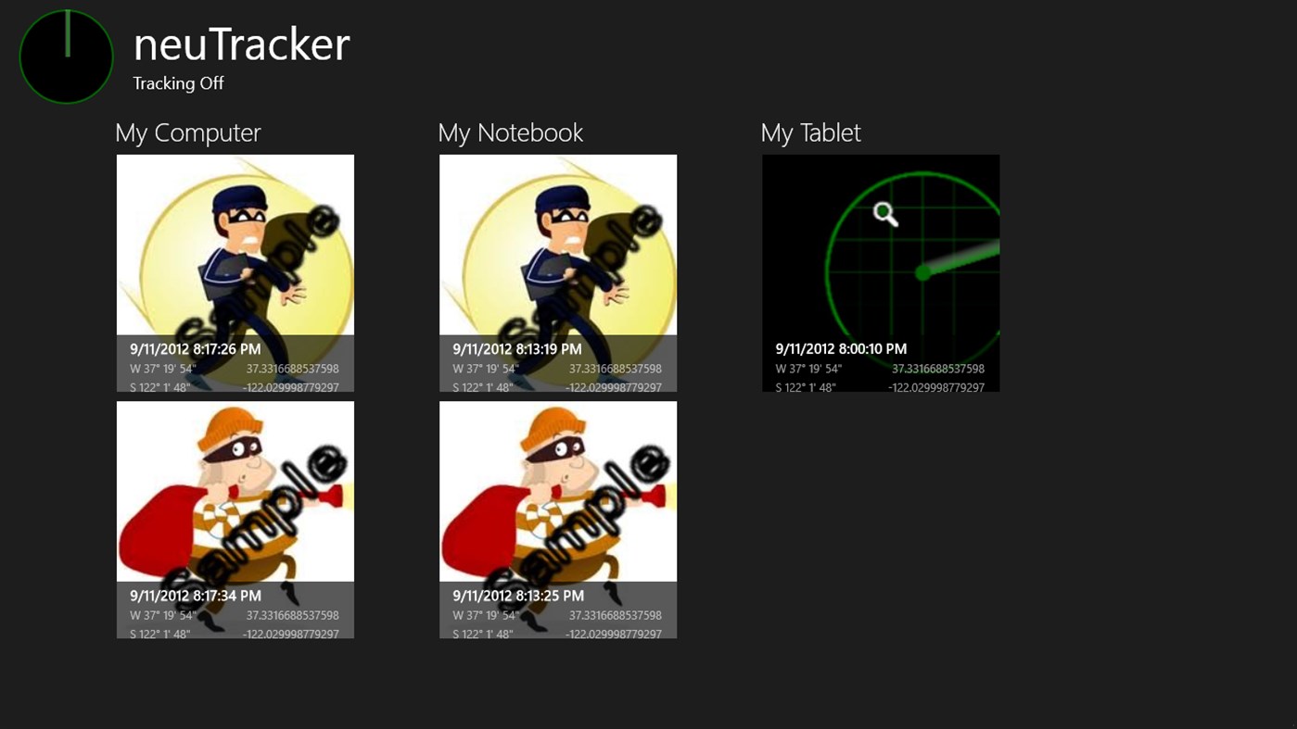
Task: Click the burglar image on the lower My Computer tile
Action: click(x=235, y=491)
